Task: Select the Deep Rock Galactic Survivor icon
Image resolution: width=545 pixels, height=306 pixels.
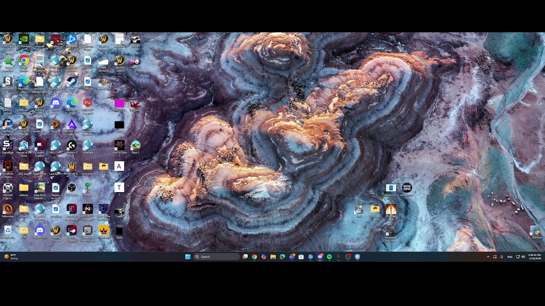Action: tap(40, 191)
